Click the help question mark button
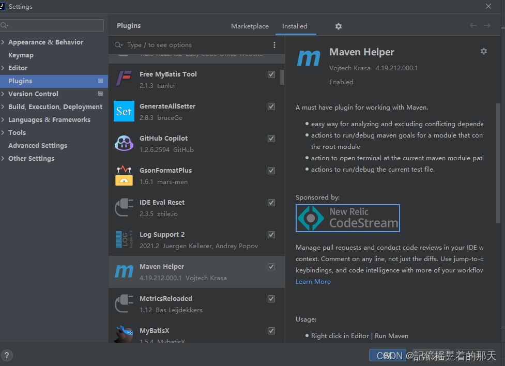This screenshot has height=366, width=505. tap(6, 355)
